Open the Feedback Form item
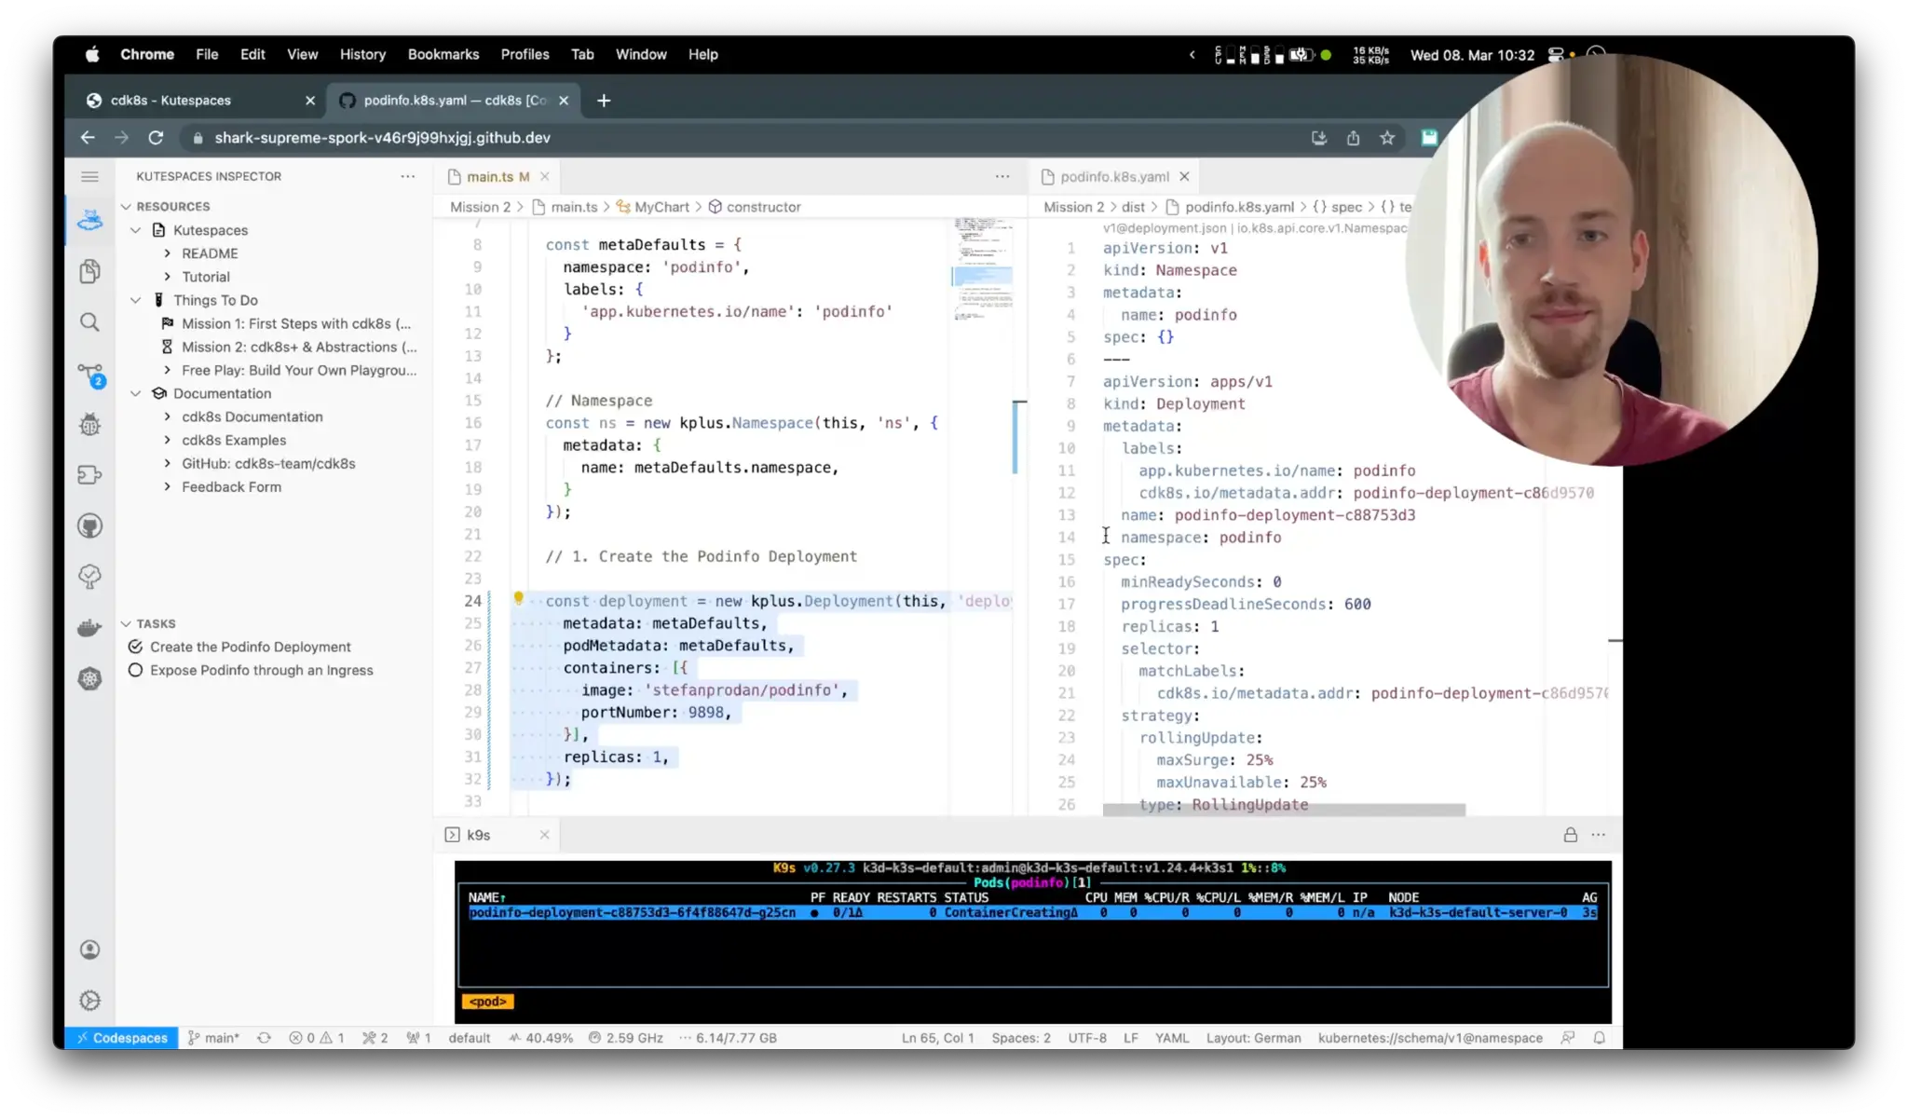Screen dimensions: 1908x1119 (x=231, y=486)
